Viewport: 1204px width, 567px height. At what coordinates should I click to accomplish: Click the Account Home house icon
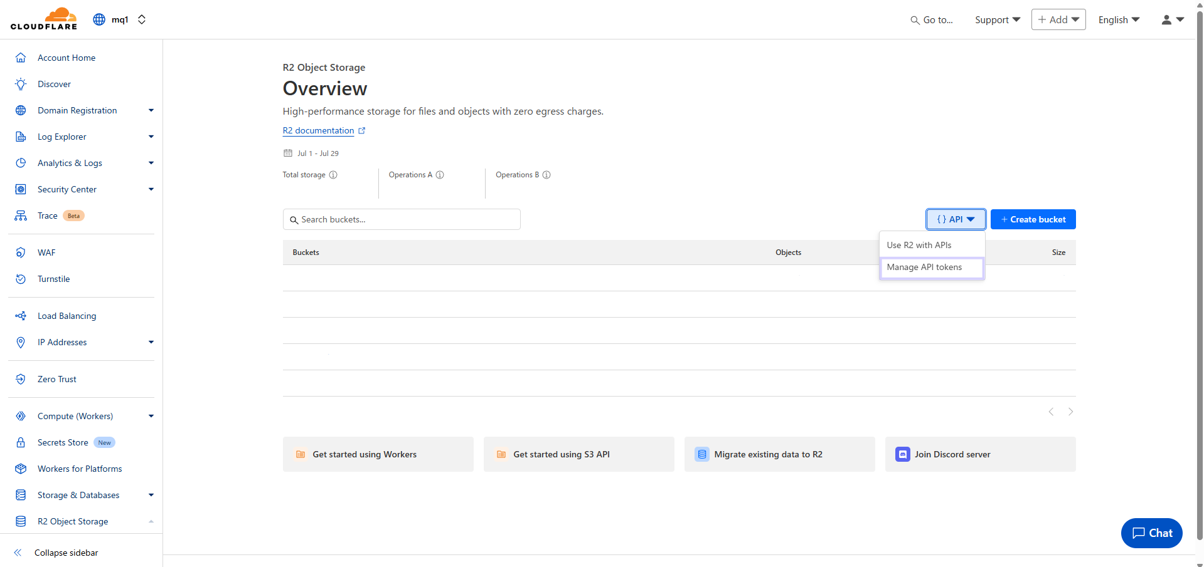point(21,58)
